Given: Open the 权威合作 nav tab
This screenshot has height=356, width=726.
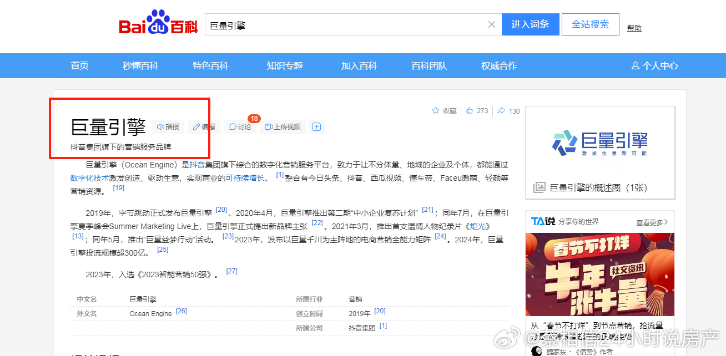Looking at the screenshot, I should [499, 66].
